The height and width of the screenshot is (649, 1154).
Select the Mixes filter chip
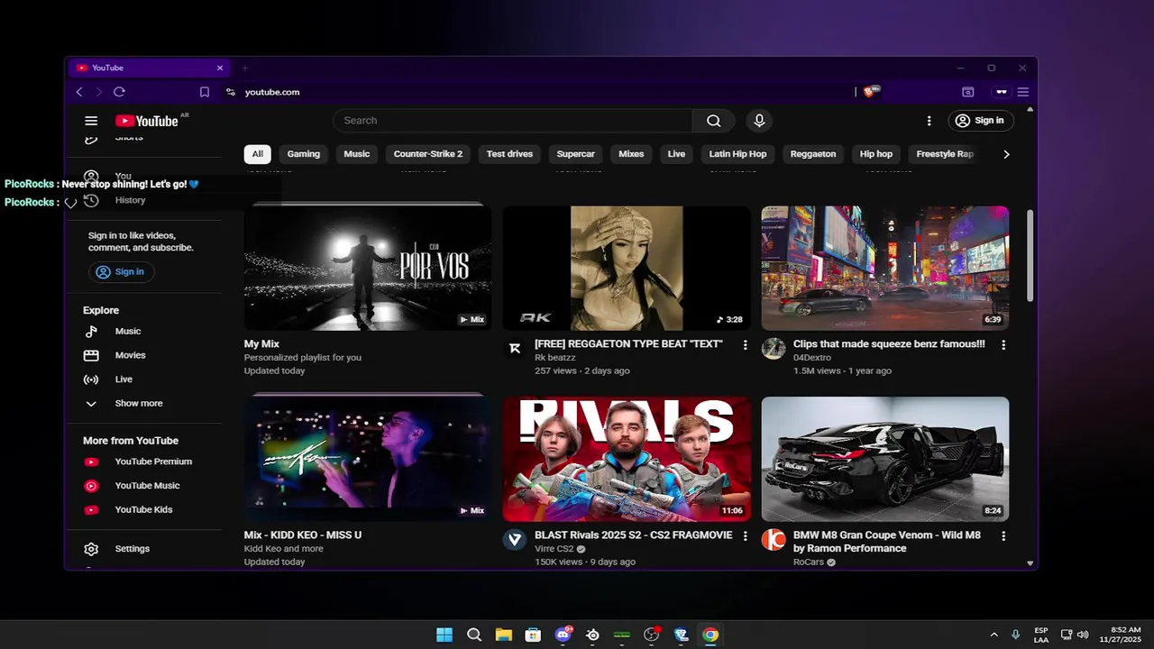(x=631, y=154)
